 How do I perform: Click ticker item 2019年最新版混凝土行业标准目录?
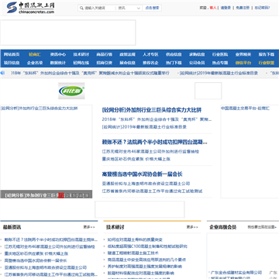pos(219,73)
